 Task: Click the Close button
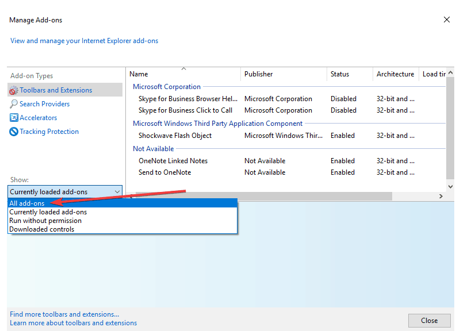coord(429,321)
